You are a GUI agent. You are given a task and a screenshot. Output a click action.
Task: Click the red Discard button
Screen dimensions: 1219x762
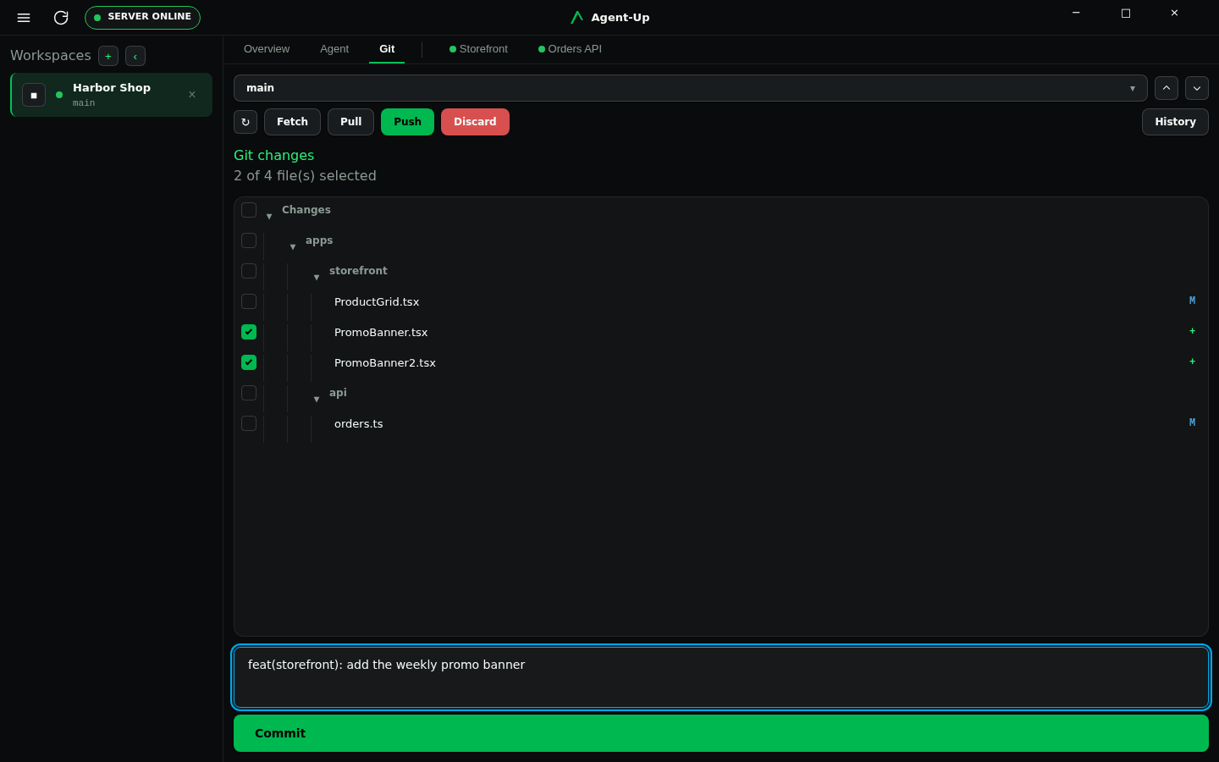475,122
